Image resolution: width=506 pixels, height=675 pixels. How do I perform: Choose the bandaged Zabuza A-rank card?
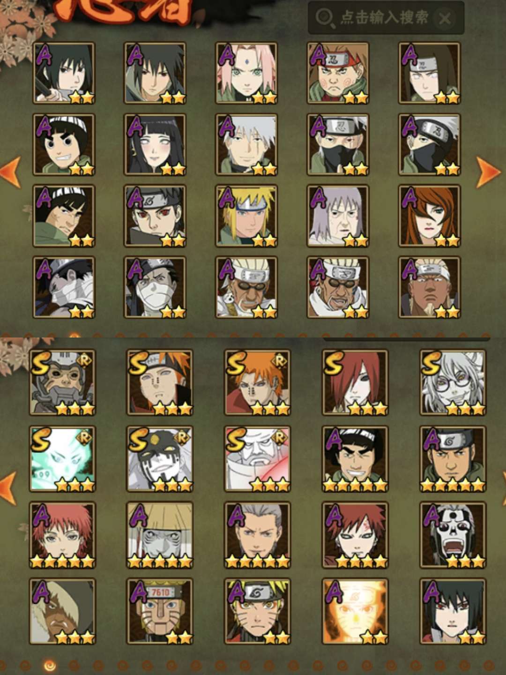64,287
